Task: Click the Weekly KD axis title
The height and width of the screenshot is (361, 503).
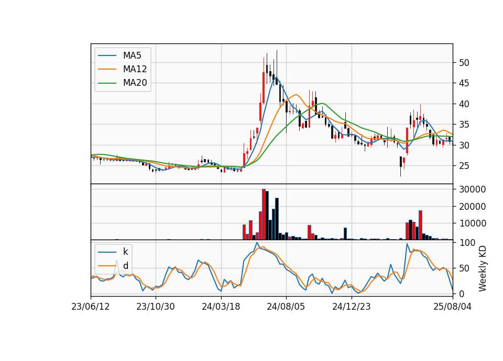Action: click(x=483, y=268)
